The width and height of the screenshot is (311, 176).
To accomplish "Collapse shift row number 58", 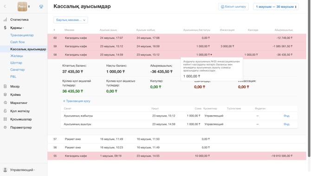I will point(177,55).
